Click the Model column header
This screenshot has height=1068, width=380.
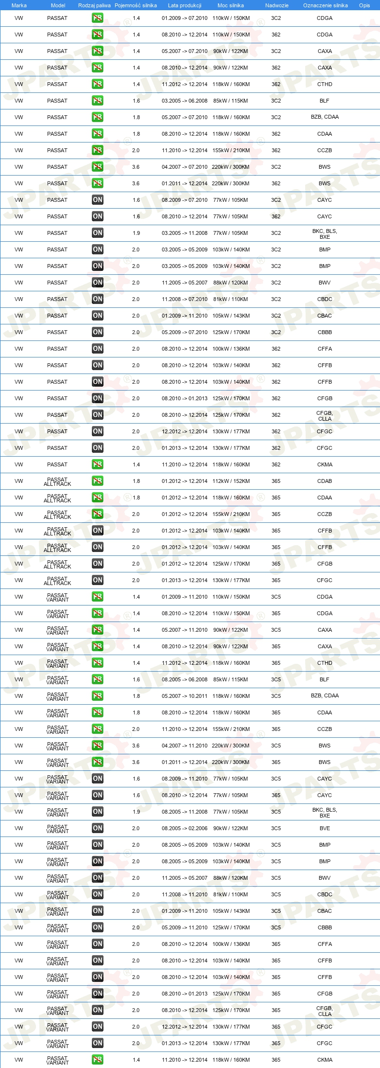pyautogui.click(x=58, y=5)
